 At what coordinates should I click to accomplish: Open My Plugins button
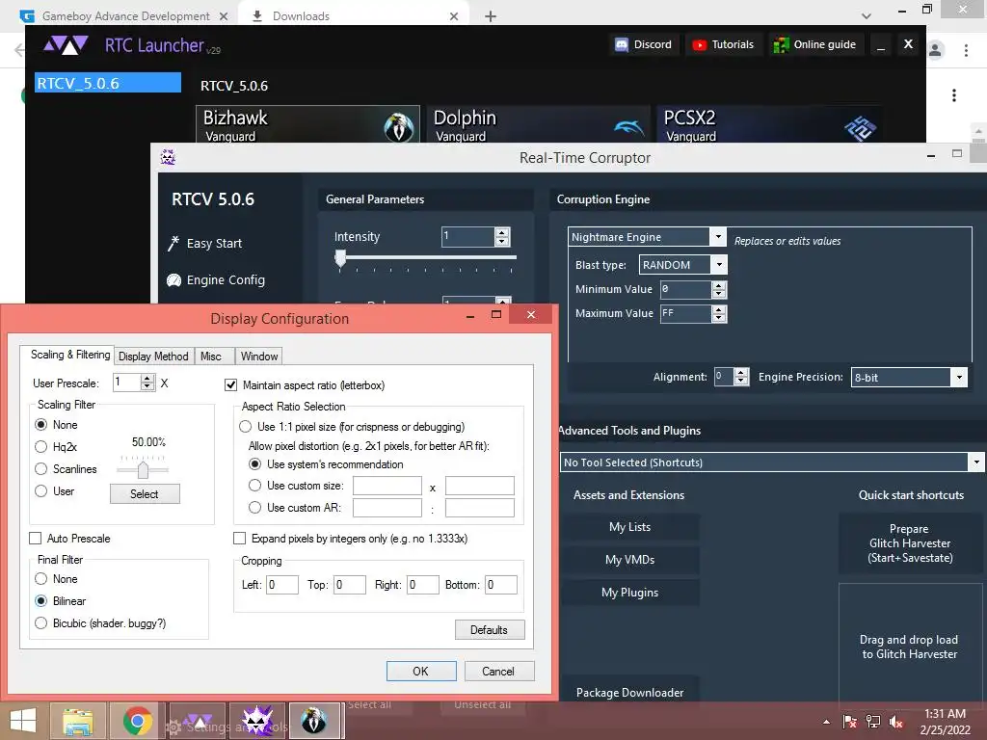(629, 593)
